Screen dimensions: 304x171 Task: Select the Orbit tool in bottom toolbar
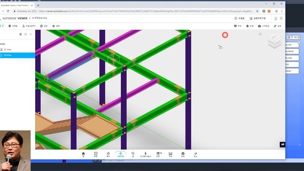tap(108, 154)
